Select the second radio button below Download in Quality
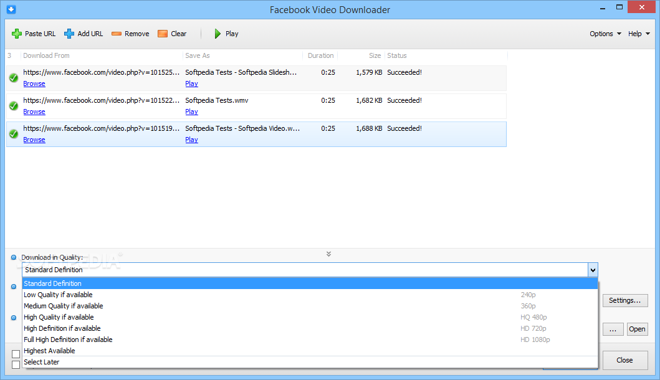Viewport: 660px width, 380px height. 14,287
